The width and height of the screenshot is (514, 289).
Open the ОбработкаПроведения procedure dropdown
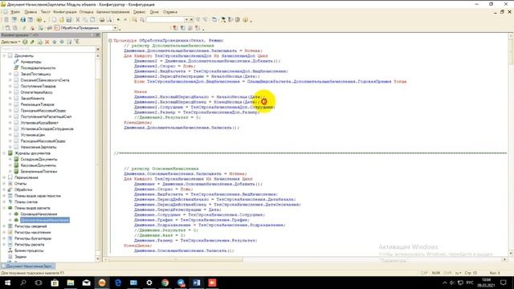pos(115,28)
